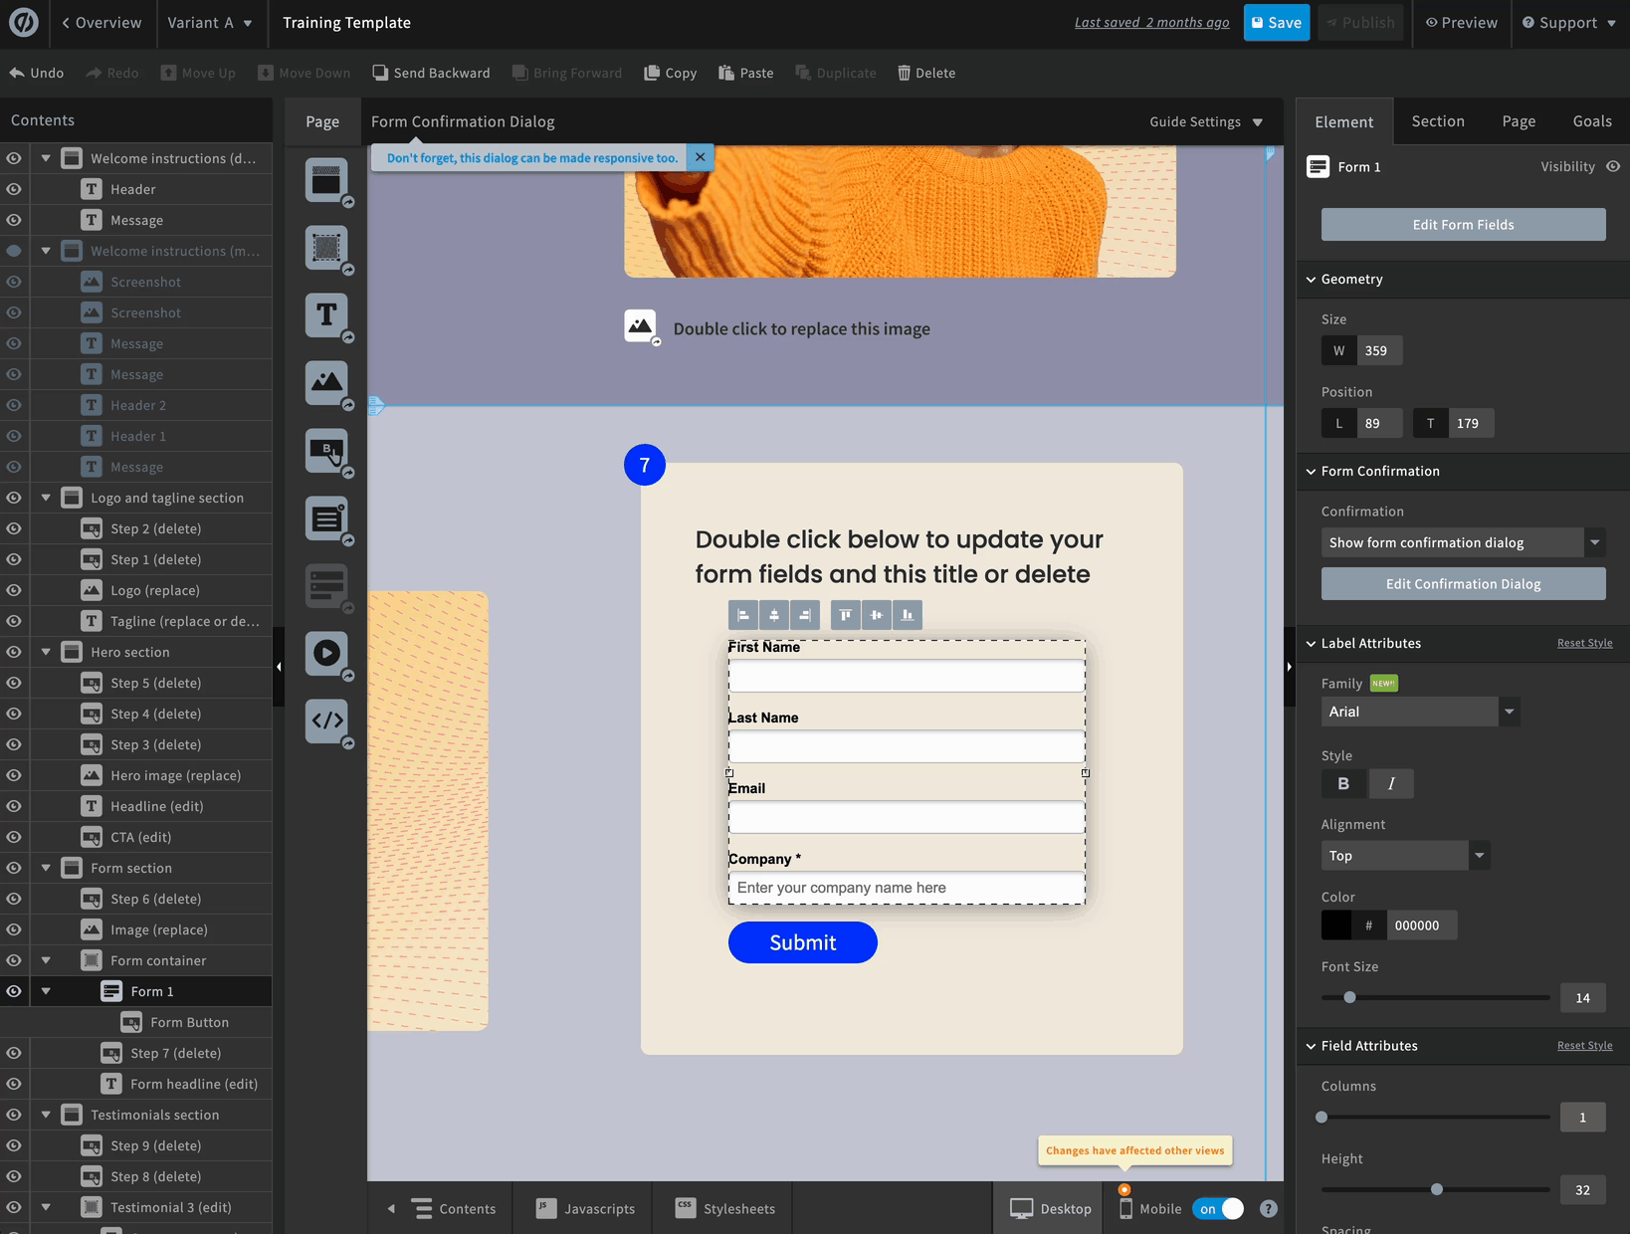Collapse the right properties panel arrow

tap(1290, 667)
